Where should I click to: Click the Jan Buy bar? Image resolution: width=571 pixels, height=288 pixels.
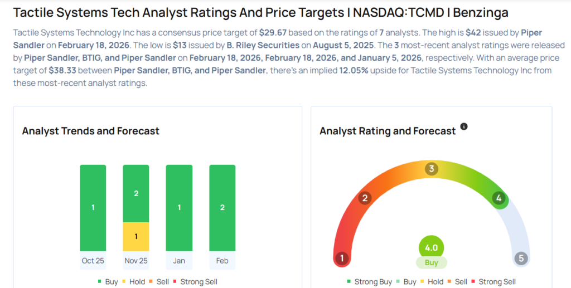click(x=178, y=207)
